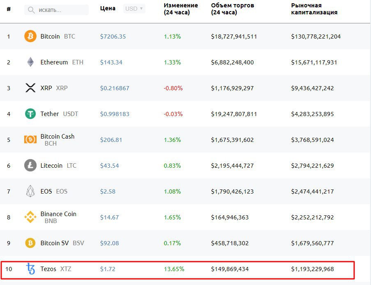The width and height of the screenshot is (371, 285).
Task: Click the Tether green logo icon
Action: 30,114
